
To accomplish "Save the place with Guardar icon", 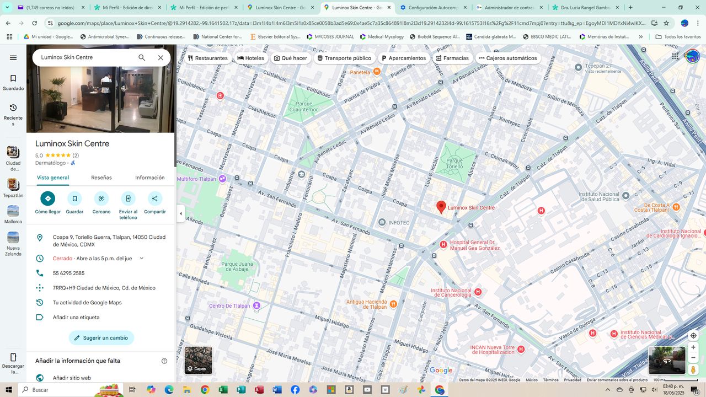I will [74, 198].
